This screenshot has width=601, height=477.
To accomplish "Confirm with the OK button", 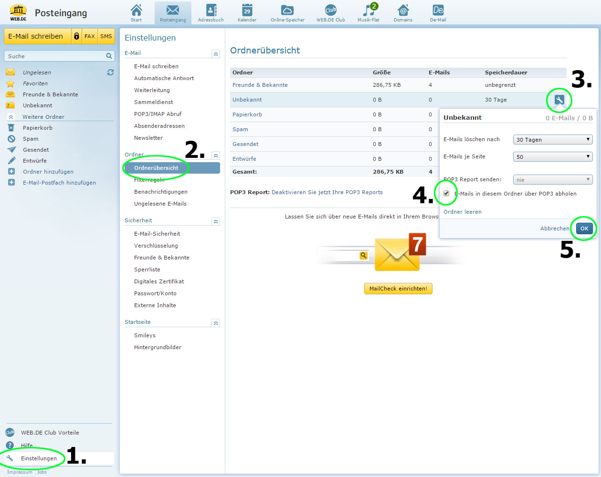I will click(x=584, y=228).
